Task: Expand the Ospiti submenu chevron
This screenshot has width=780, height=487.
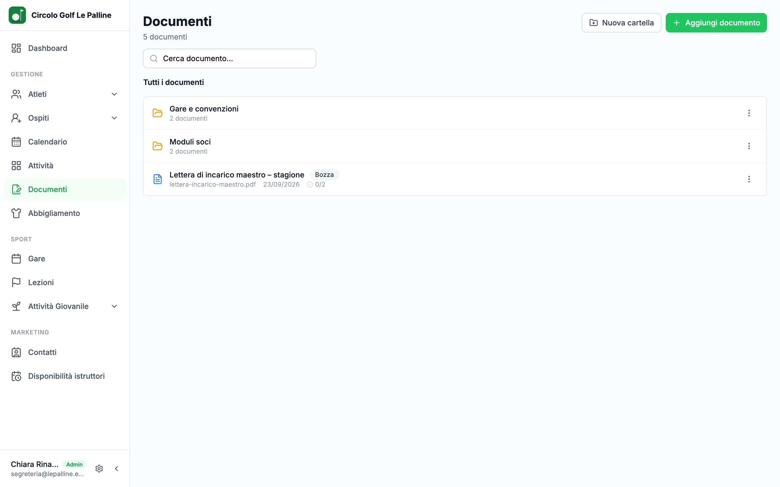Action: (x=114, y=118)
